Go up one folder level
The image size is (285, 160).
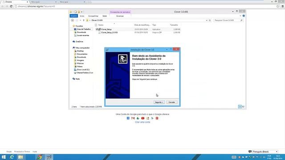(x=84, y=20)
